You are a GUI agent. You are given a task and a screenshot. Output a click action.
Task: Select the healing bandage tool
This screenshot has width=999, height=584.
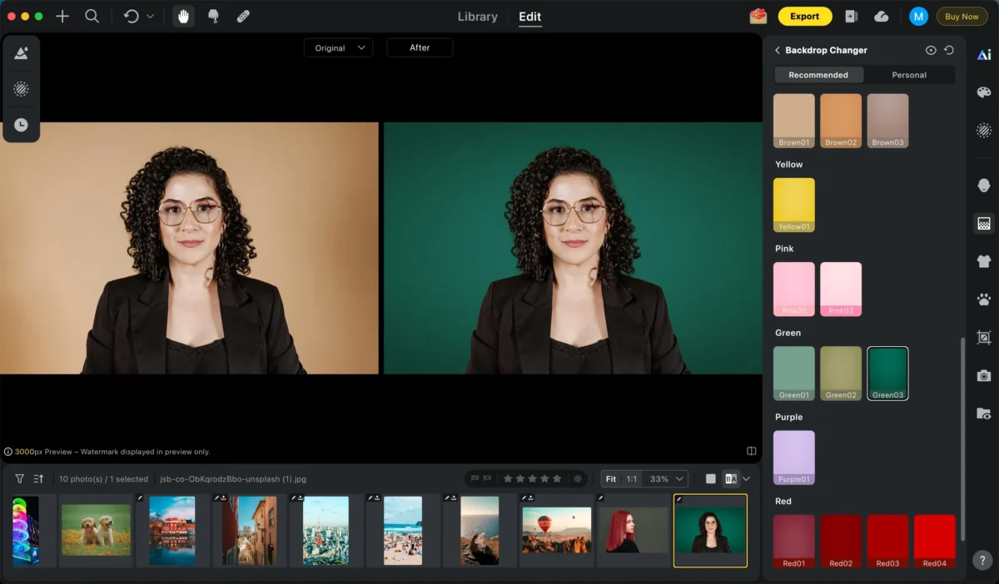243,16
